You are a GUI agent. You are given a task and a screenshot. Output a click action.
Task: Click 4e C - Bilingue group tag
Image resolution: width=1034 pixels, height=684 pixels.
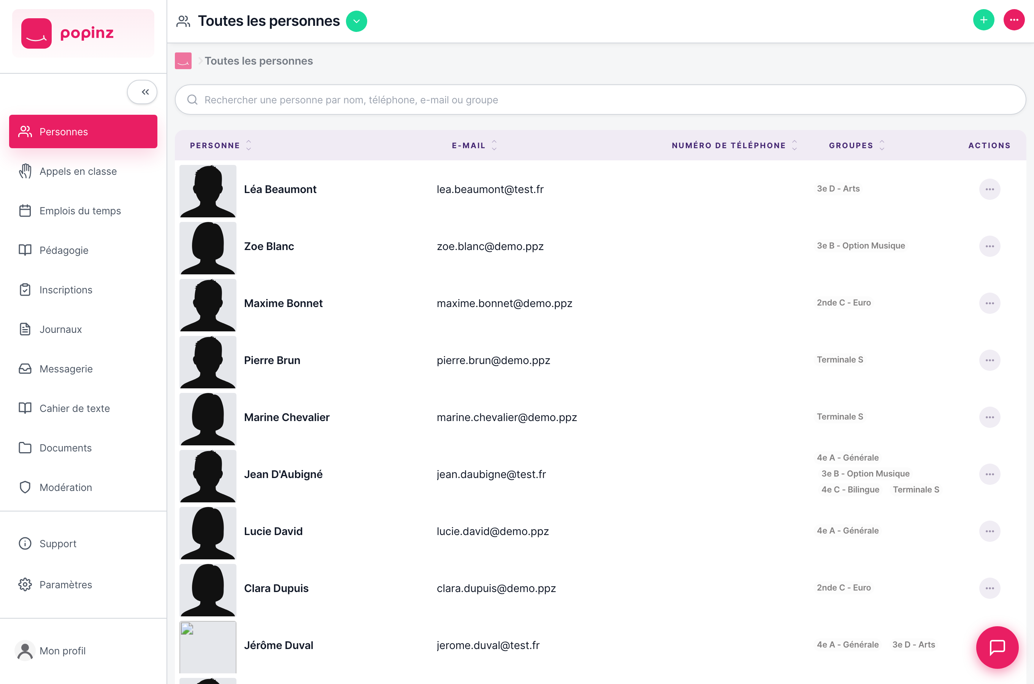850,489
